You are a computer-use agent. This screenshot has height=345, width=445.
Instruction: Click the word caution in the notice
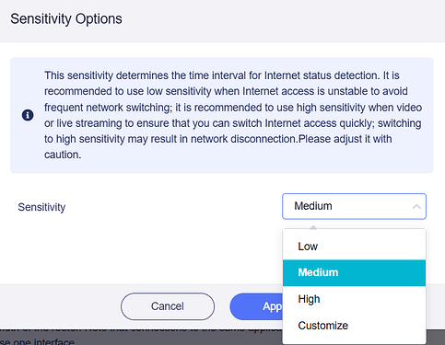point(63,155)
